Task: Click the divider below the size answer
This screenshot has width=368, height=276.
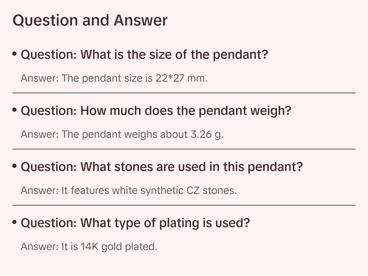Action: tap(184, 93)
